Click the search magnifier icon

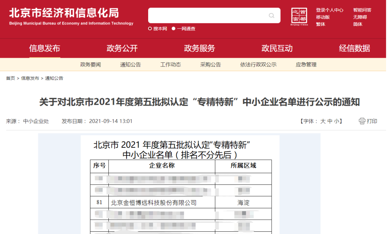(271, 15)
